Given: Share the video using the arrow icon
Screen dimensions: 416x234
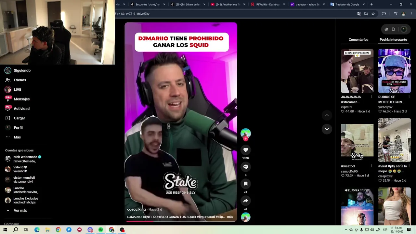Looking at the screenshot, I should [x=246, y=201].
